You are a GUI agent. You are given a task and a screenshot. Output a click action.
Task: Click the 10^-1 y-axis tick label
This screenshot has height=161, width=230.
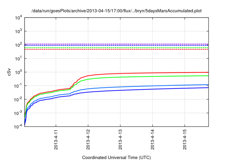pyautogui.click(x=19, y=86)
